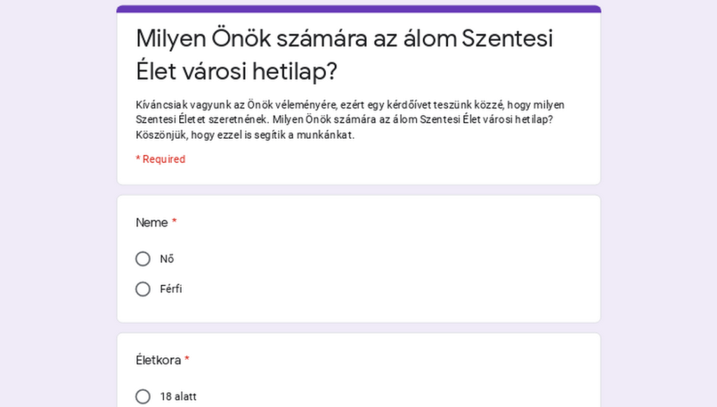
Task: Click the red asterisk beside "Neme"
Action: tap(174, 222)
